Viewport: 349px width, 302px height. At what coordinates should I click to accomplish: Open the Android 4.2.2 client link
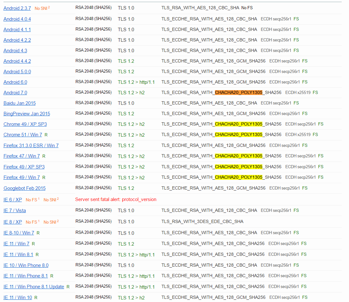click(x=17, y=40)
